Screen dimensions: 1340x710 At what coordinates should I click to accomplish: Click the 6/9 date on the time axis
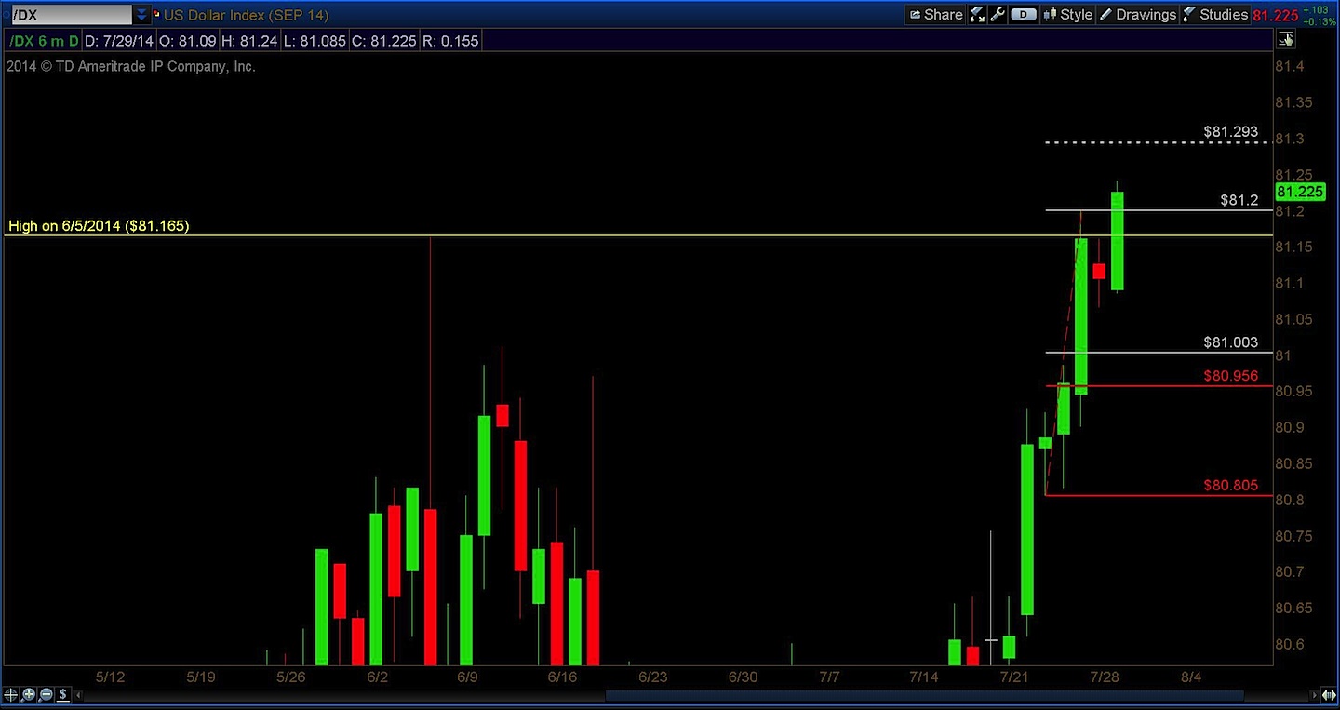(x=468, y=677)
